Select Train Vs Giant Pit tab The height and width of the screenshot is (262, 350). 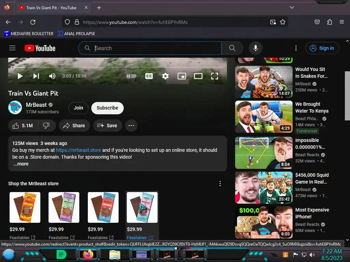click(54, 8)
